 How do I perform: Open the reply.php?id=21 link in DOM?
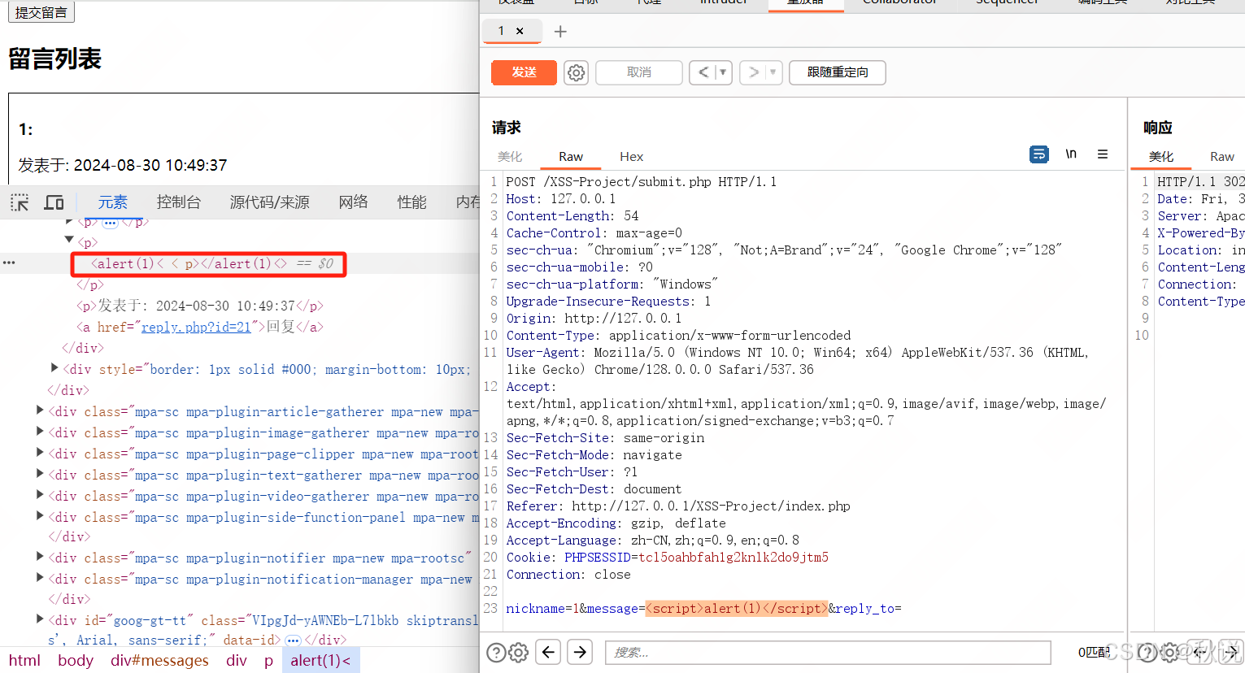196,327
